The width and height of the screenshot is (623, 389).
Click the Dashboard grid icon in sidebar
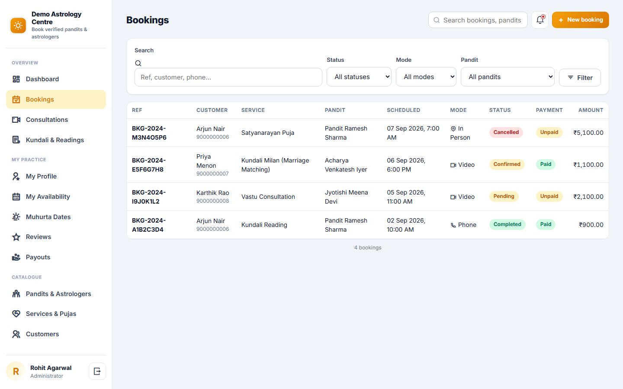[16, 79]
